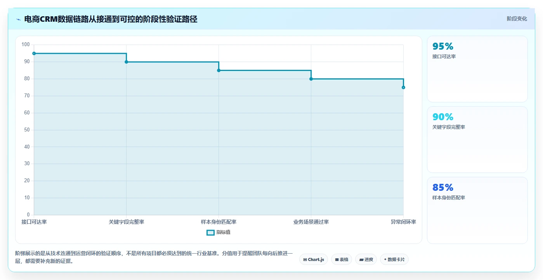Select the 数据卡片 tag
Screen dimensions: 543x280
pos(394,259)
